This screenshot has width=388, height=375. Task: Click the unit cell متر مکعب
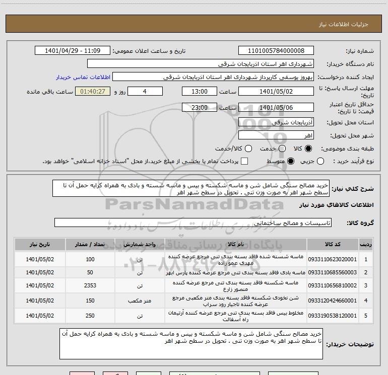[x=140, y=301]
